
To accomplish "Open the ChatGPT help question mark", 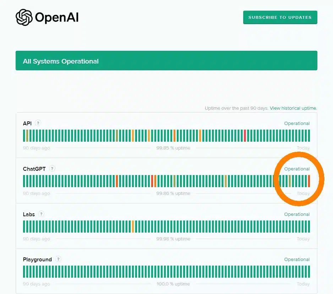I will (x=52, y=168).
